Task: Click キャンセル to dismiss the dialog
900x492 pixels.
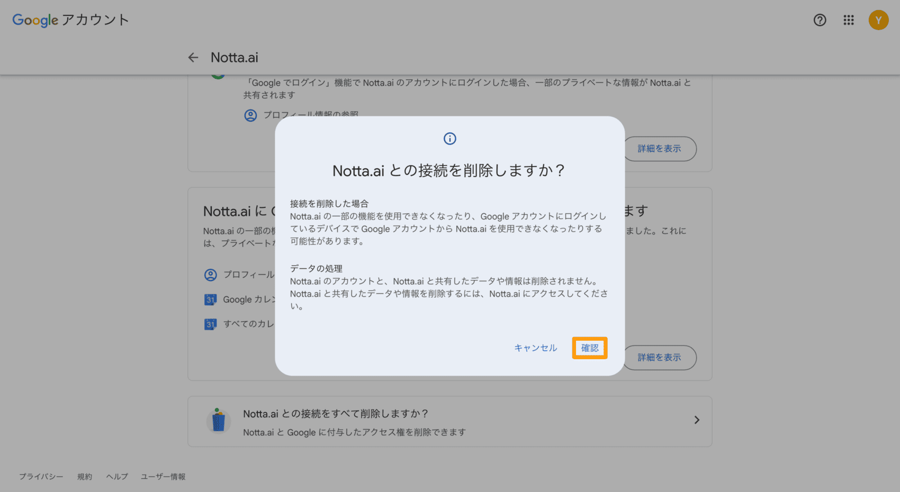Action: [x=536, y=348]
